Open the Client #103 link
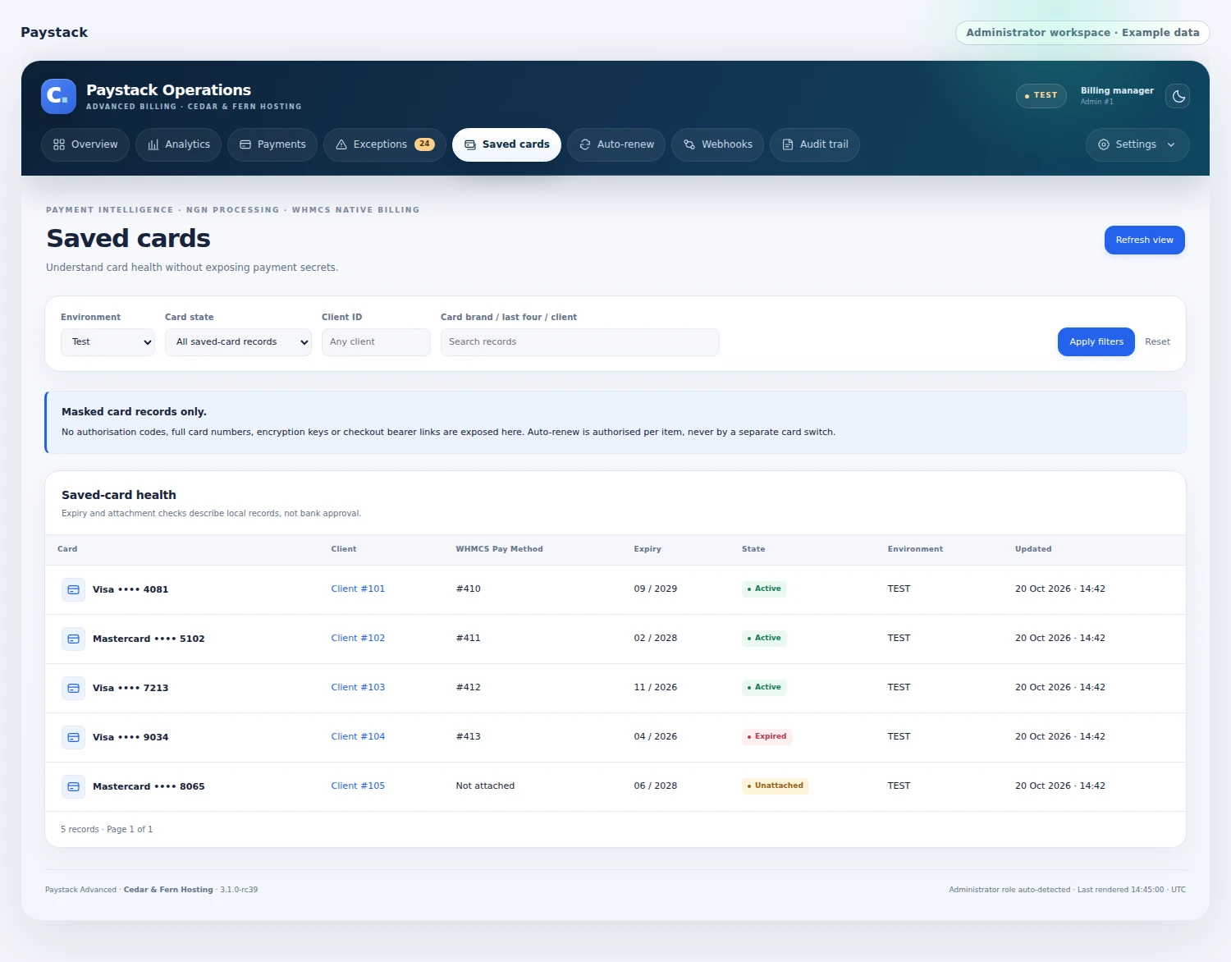 point(358,687)
